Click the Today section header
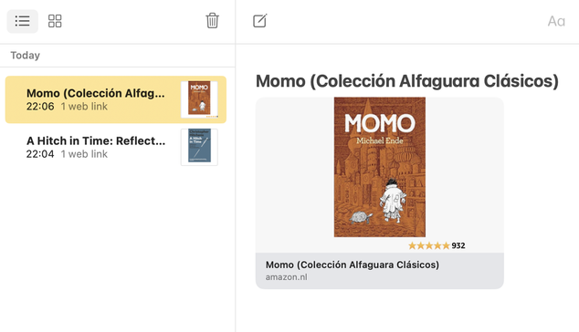579x332 pixels. tap(25, 56)
